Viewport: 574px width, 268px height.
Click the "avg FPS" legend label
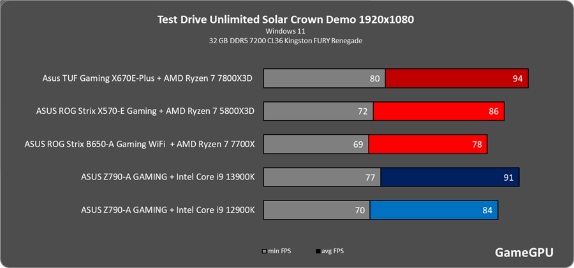coord(333,251)
